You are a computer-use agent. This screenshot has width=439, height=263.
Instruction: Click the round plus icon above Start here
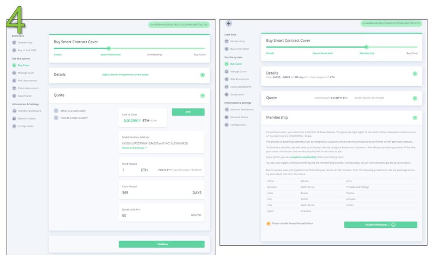coord(229,23)
